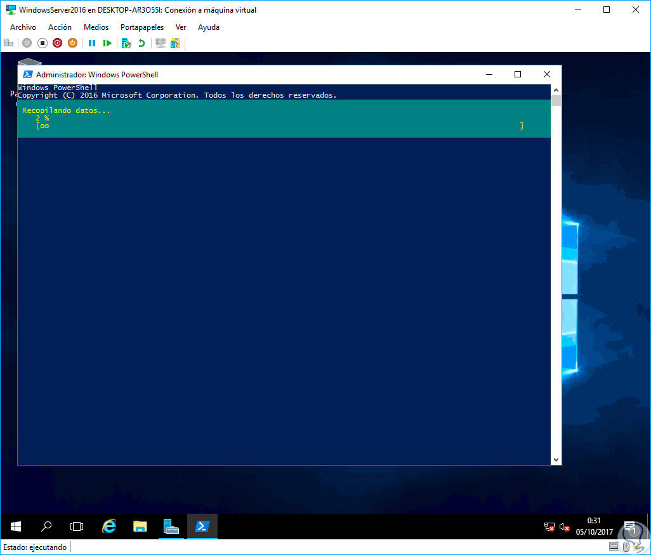Click the greyed enhanced session monitor icon
The width and height of the screenshot is (651, 555).
161,42
